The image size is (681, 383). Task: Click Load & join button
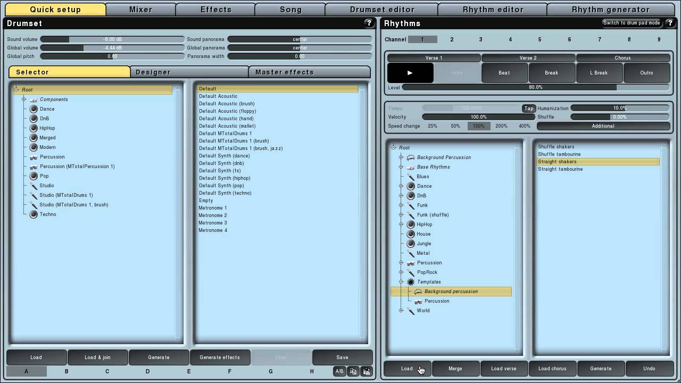(97, 357)
